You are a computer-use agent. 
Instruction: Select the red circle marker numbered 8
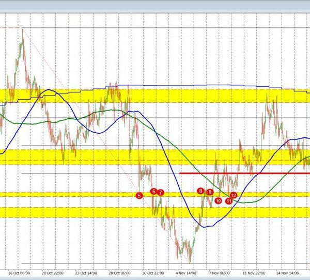tap(200, 191)
